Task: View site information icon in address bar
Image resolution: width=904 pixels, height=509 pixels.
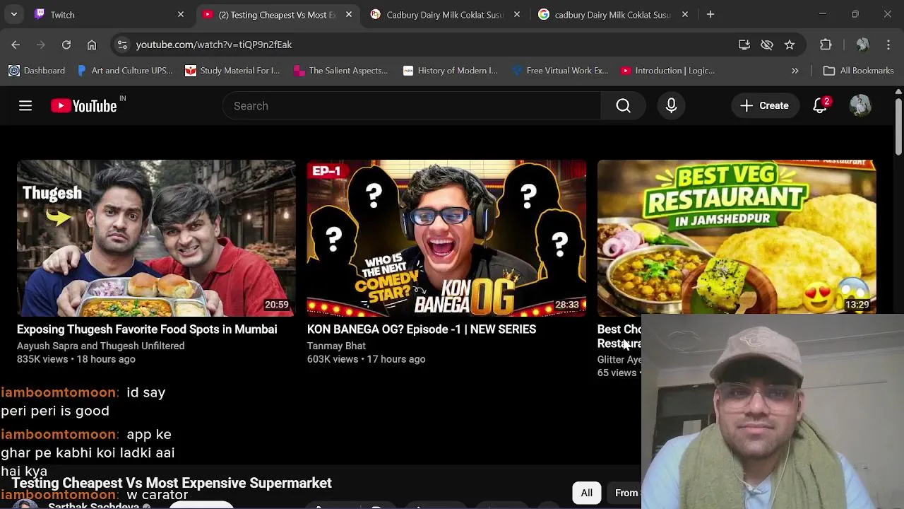Action: tap(122, 45)
